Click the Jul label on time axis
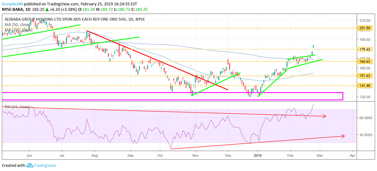Image resolution: width=377 pixels, height=171 pixels. (62, 155)
